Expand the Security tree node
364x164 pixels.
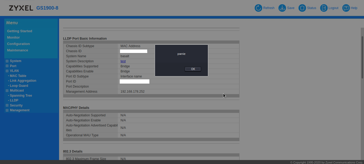tap(7, 105)
